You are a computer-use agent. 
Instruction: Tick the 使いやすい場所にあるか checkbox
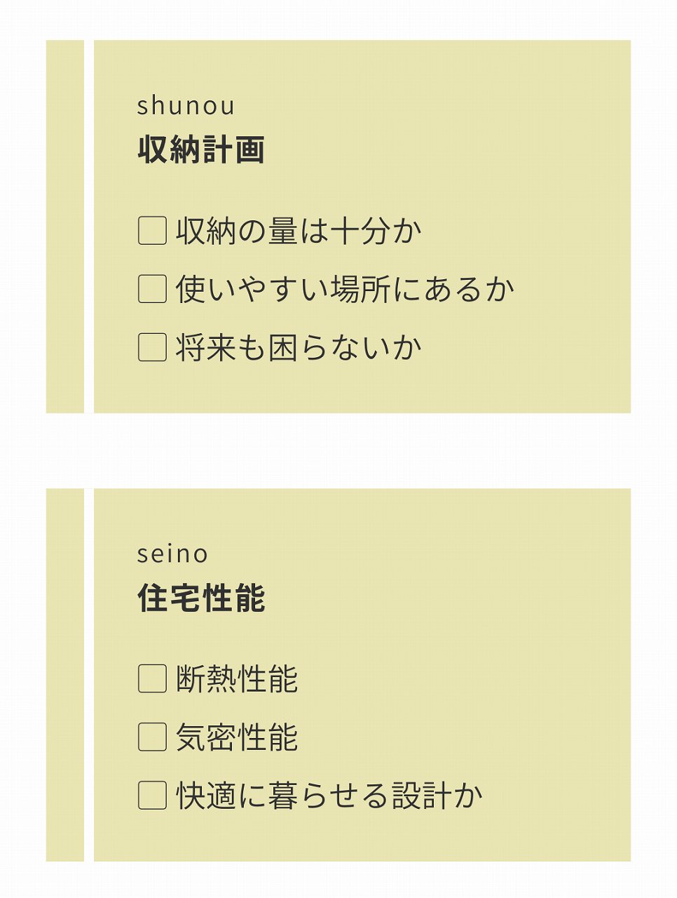(152, 289)
